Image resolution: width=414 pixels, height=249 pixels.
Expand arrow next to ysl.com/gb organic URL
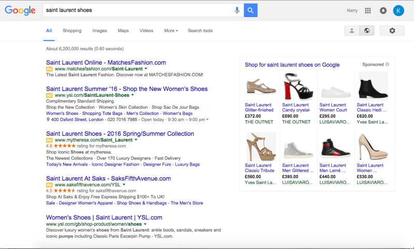145,224
